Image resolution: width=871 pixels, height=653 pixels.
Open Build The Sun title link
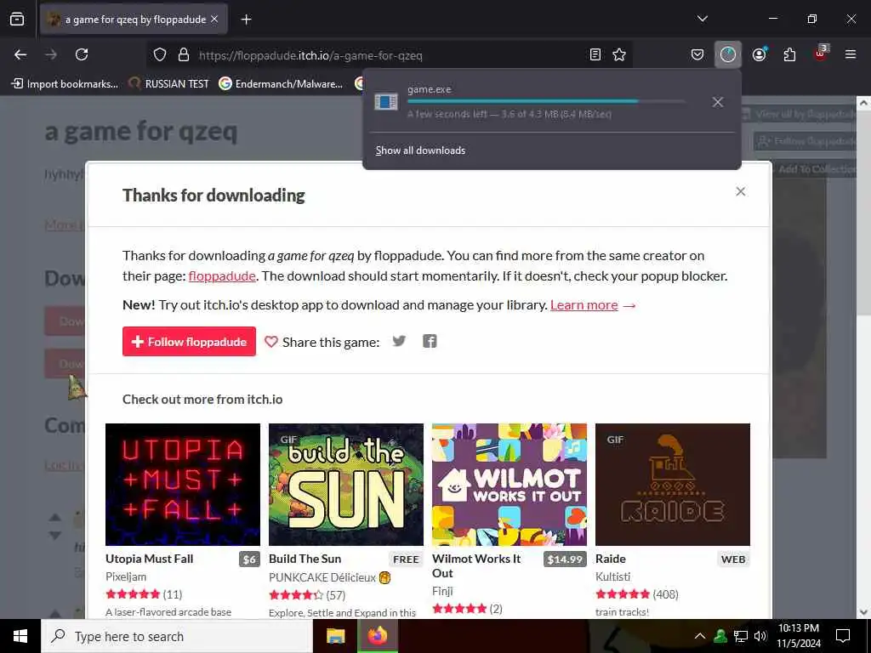pos(305,559)
